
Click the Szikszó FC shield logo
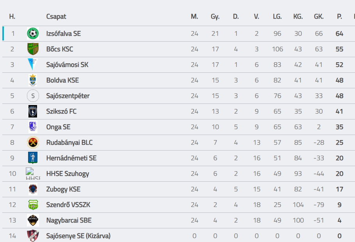[33, 111]
